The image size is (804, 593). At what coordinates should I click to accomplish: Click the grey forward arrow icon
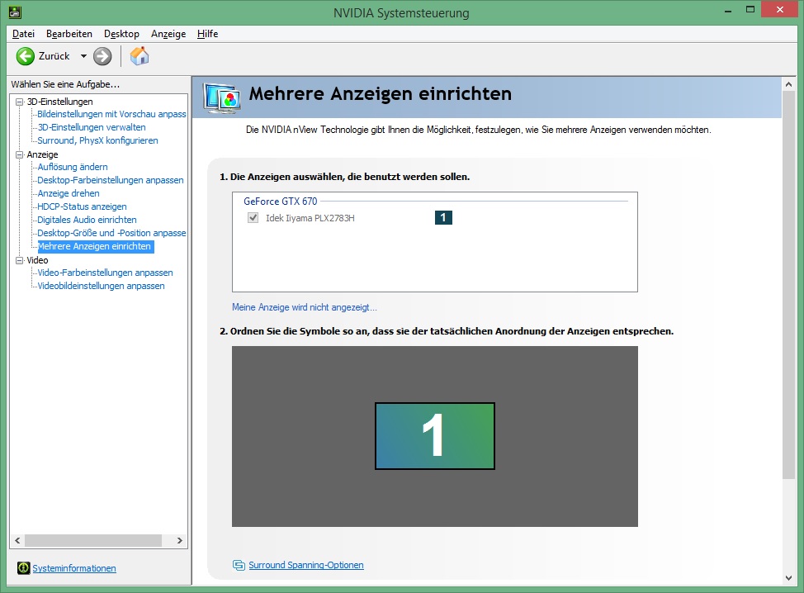pyautogui.click(x=102, y=56)
